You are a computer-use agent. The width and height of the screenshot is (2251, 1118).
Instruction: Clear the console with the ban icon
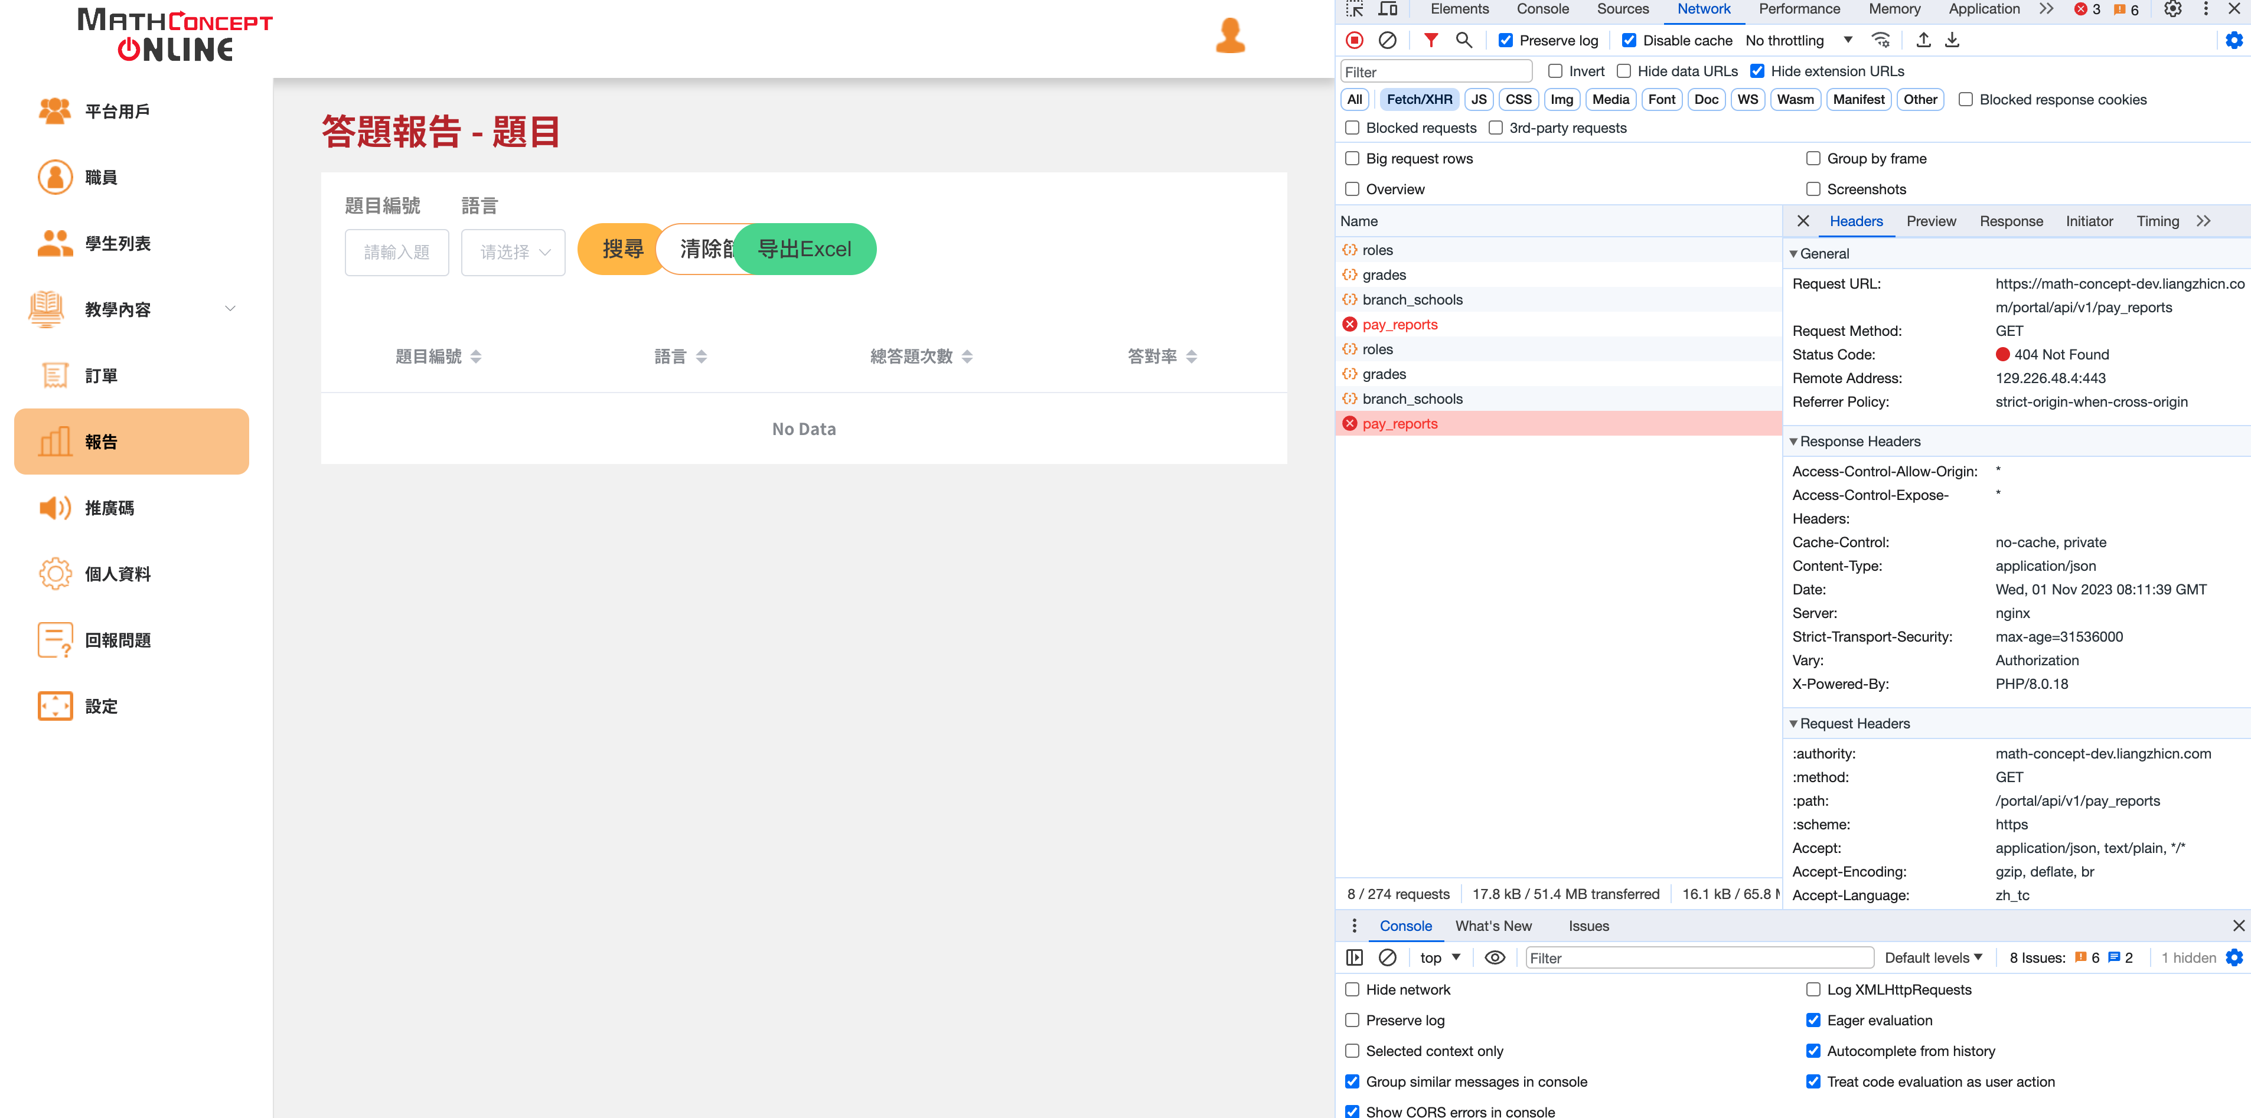tap(1387, 957)
